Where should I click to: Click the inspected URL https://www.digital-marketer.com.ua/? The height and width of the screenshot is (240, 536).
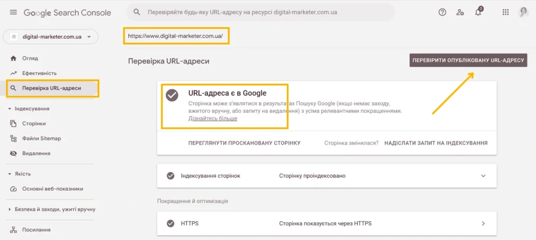[175, 36]
